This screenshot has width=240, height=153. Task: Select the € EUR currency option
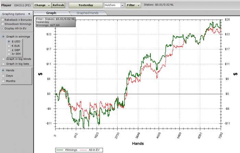9,46
